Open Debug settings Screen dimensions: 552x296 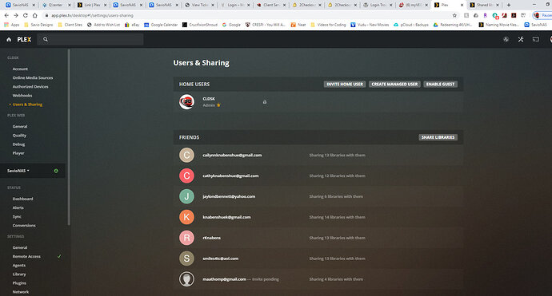pos(18,144)
